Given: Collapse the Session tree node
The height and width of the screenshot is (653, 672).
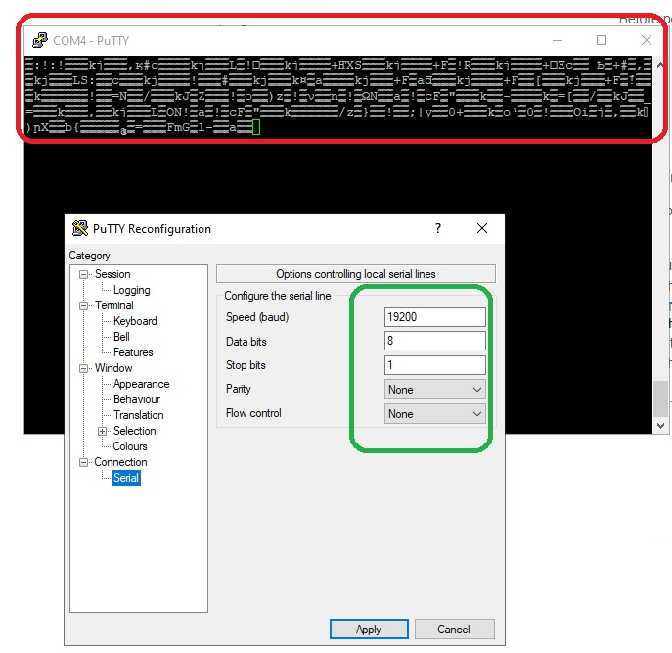Looking at the screenshot, I should (84, 274).
